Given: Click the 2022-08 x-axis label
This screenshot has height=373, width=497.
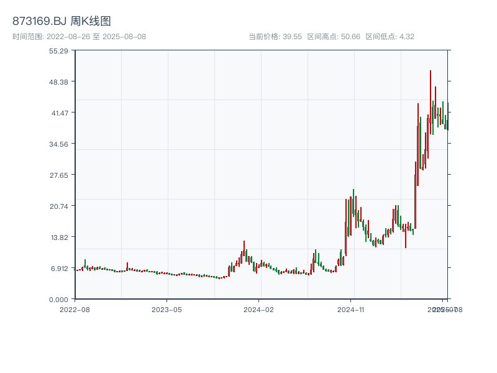Looking at the screenshot, I should [x=75, y=310].
